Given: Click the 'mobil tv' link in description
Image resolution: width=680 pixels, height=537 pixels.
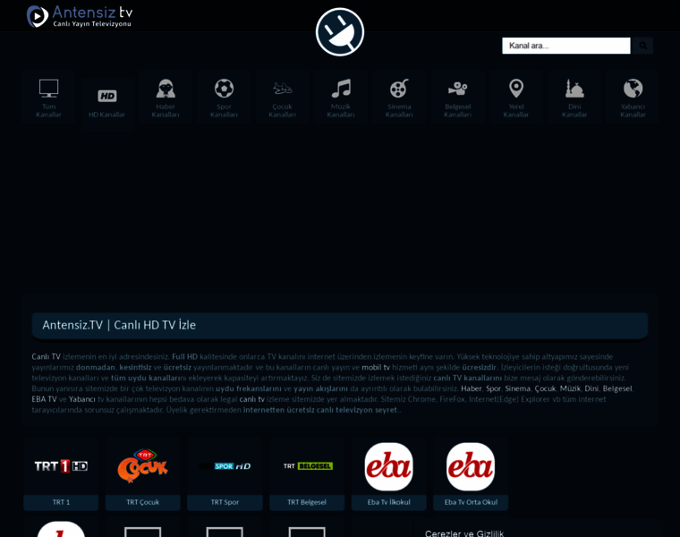Looking at the screenshot, I should 376,368.
